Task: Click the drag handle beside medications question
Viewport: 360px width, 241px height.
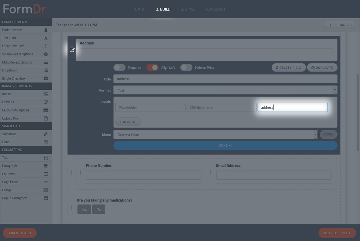Action: pos(72,207)
